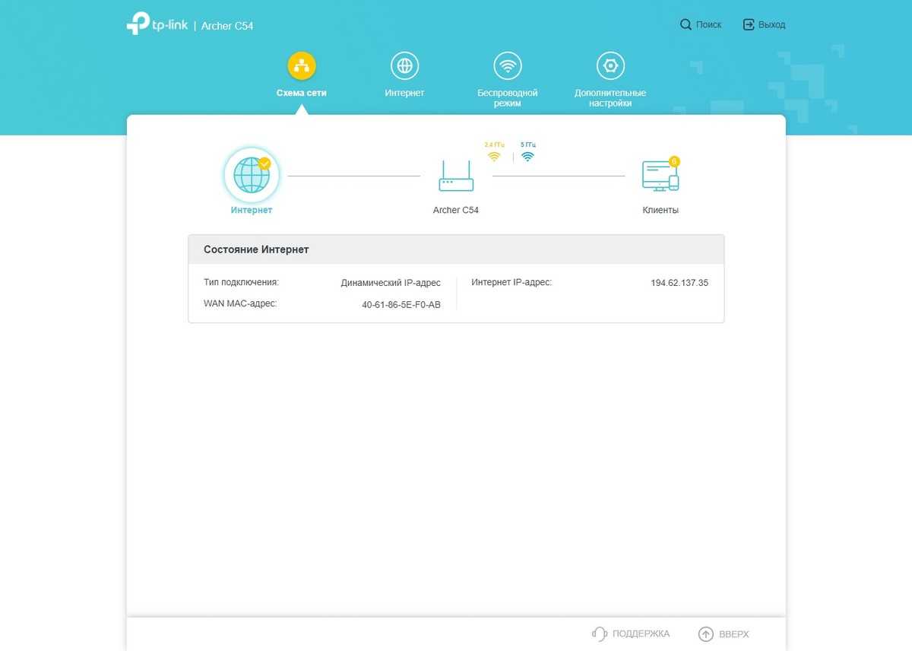
Task: Click the Выход text link
Action: pos(771,25)
